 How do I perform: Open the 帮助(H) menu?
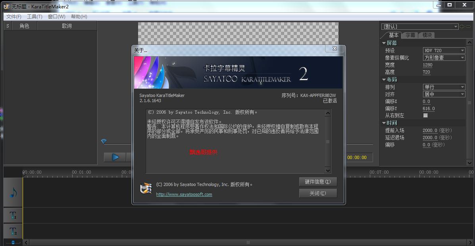pyautogui.click(x=79, y=17)
